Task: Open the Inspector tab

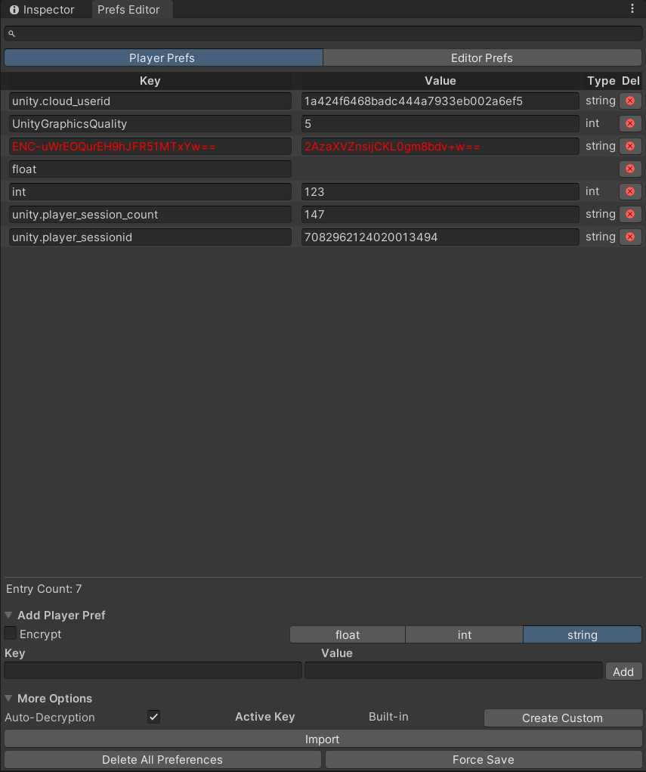Action: pyautogui.click(x=42, y=9)
